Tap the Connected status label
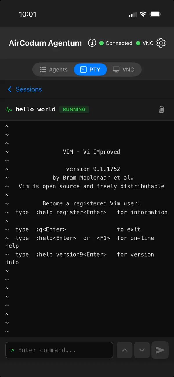The height and width of the screenshot is (377, 174). [119, 43]
